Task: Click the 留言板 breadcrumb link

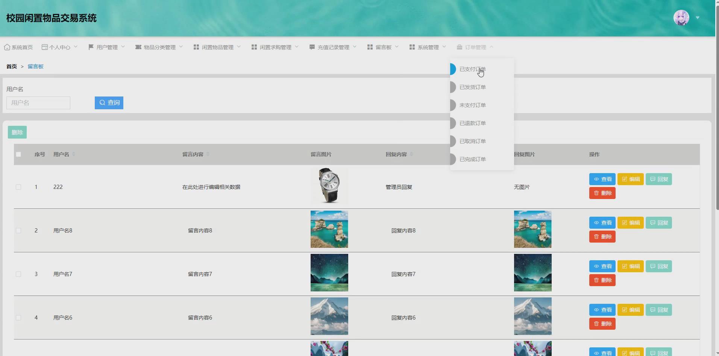Action: click(x=36, y=66)
